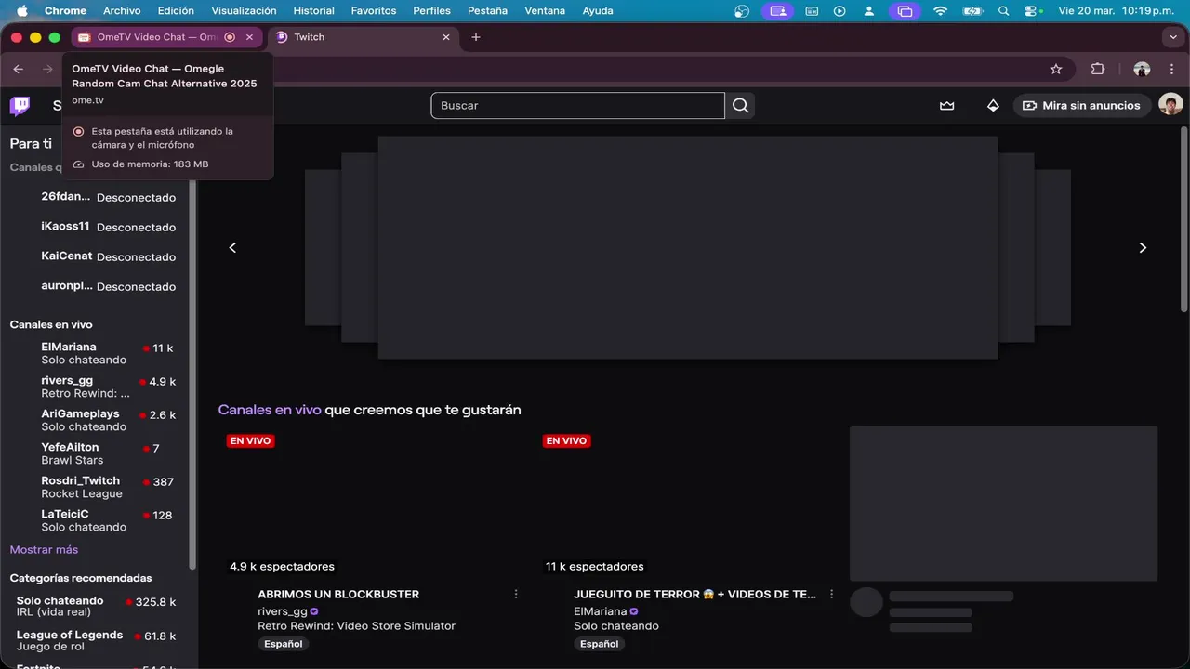Screen dimensions: 1190x669
Task: Switch to the Twitch tab
Action: coord(363,37)
